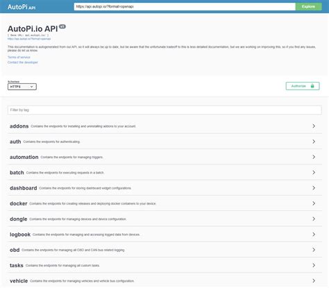
Task: Open the openapi spec URL link under title
Action: 29,39
